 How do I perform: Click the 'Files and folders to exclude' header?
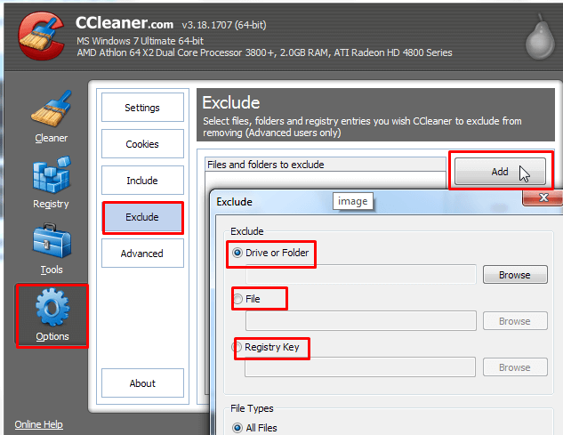point(326,165)
